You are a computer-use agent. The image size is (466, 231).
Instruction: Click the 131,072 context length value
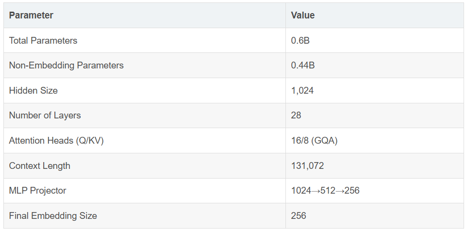pyautogui.click(x=307, y=165)
